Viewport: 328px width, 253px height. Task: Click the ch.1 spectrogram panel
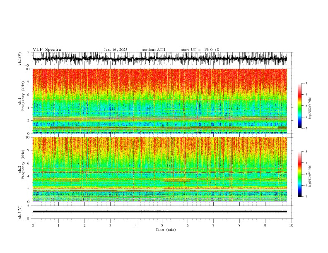(x=159, y=101)
